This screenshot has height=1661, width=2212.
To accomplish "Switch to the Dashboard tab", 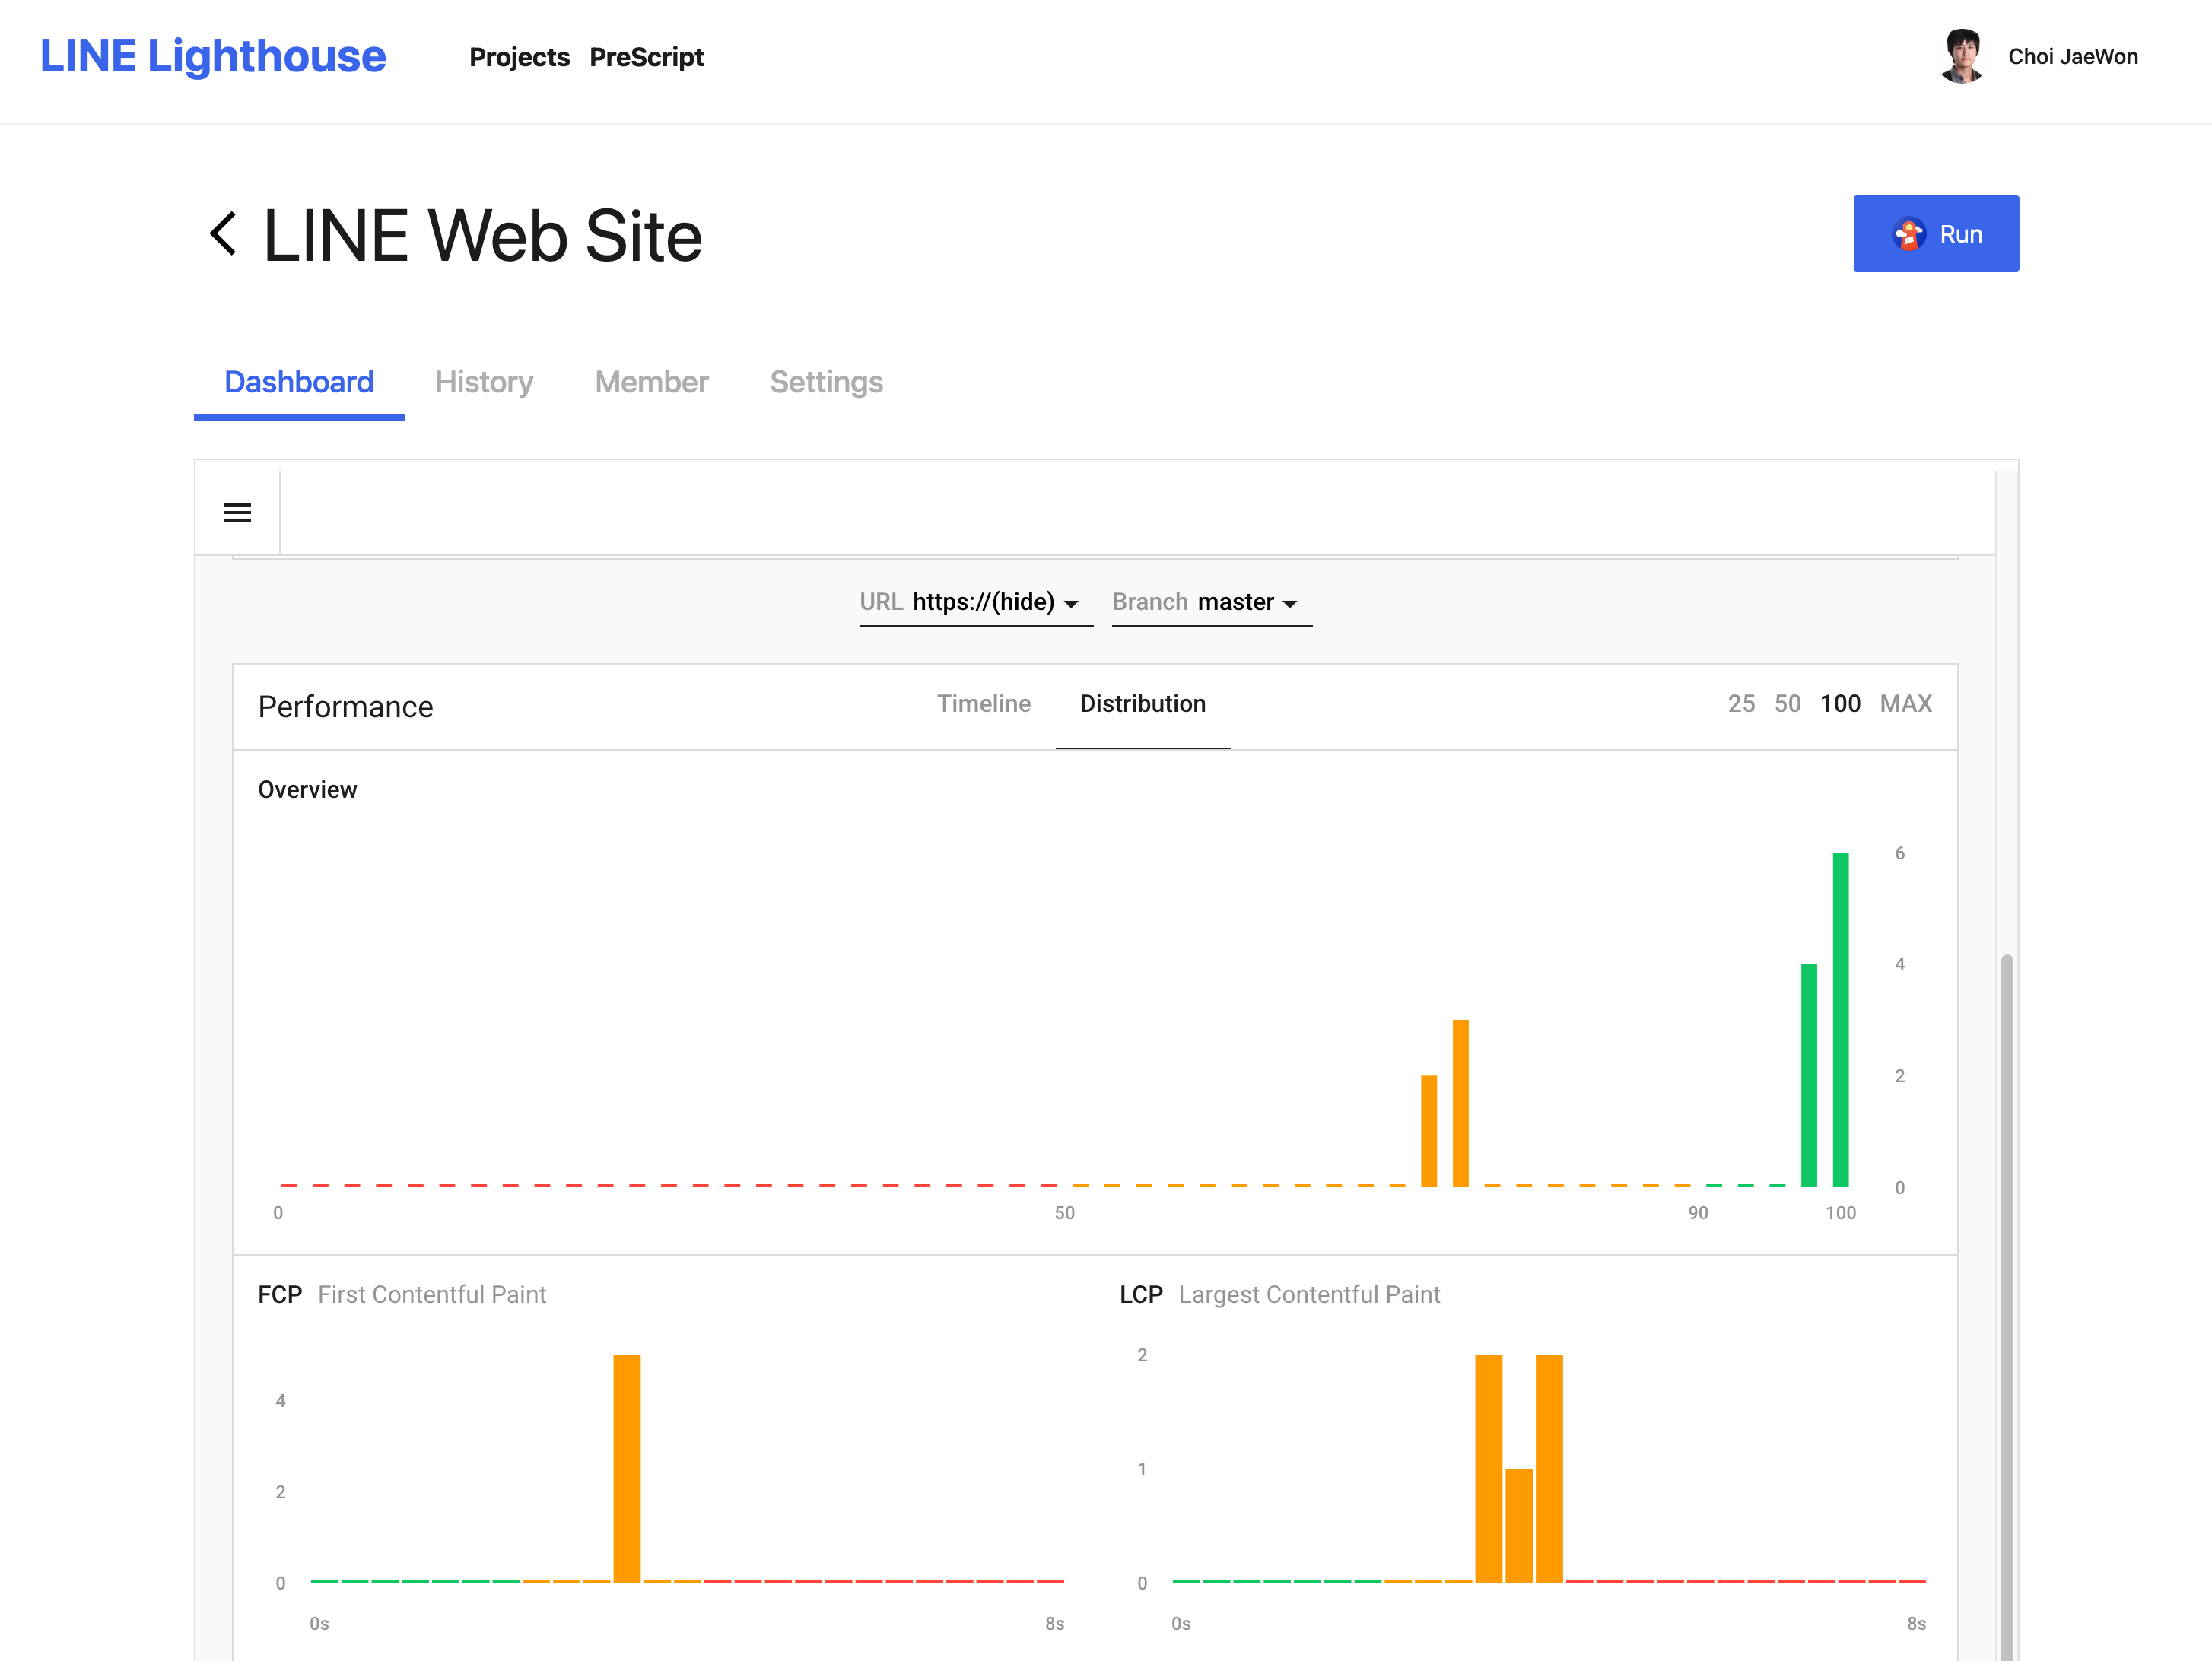I will tap(299, 382).
